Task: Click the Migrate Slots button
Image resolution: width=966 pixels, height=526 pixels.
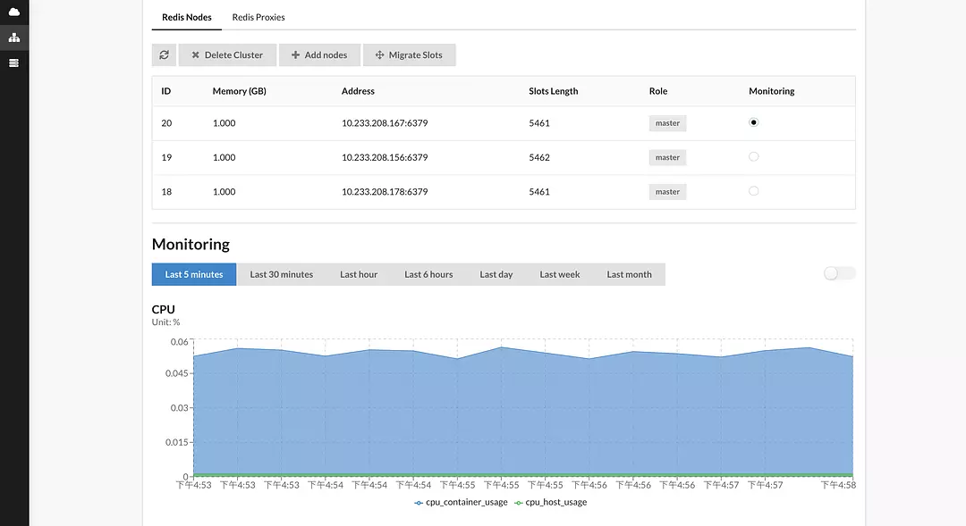Action: pos(409,54)
